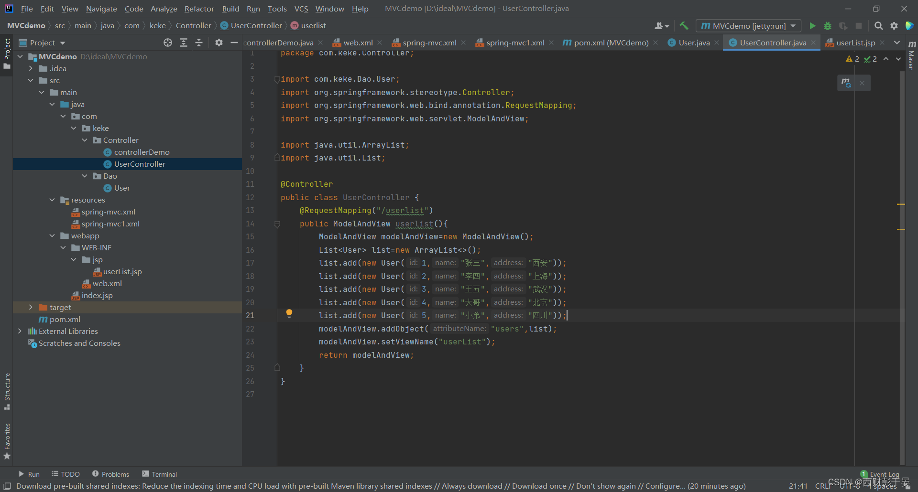The width and height of the screenshot is (918, 492).
Task: Open Search Everywhere magnifier icon
Action: [878, 26]
